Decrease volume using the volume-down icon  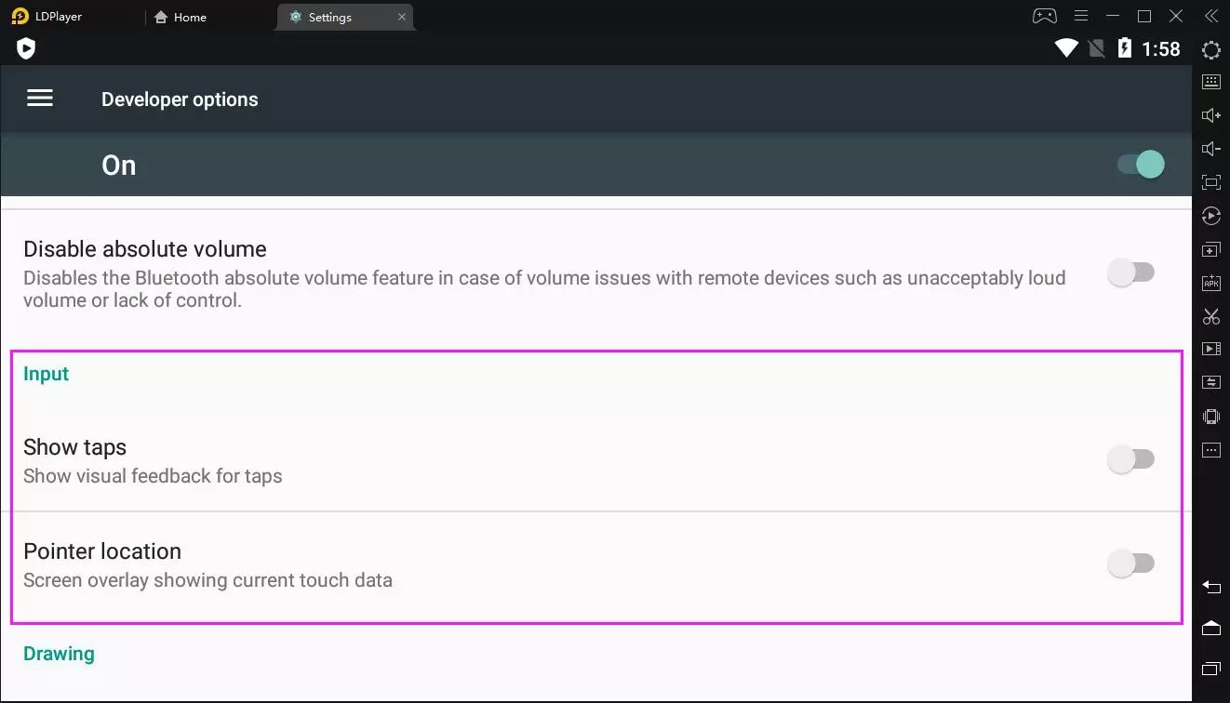coord(1210,148)
